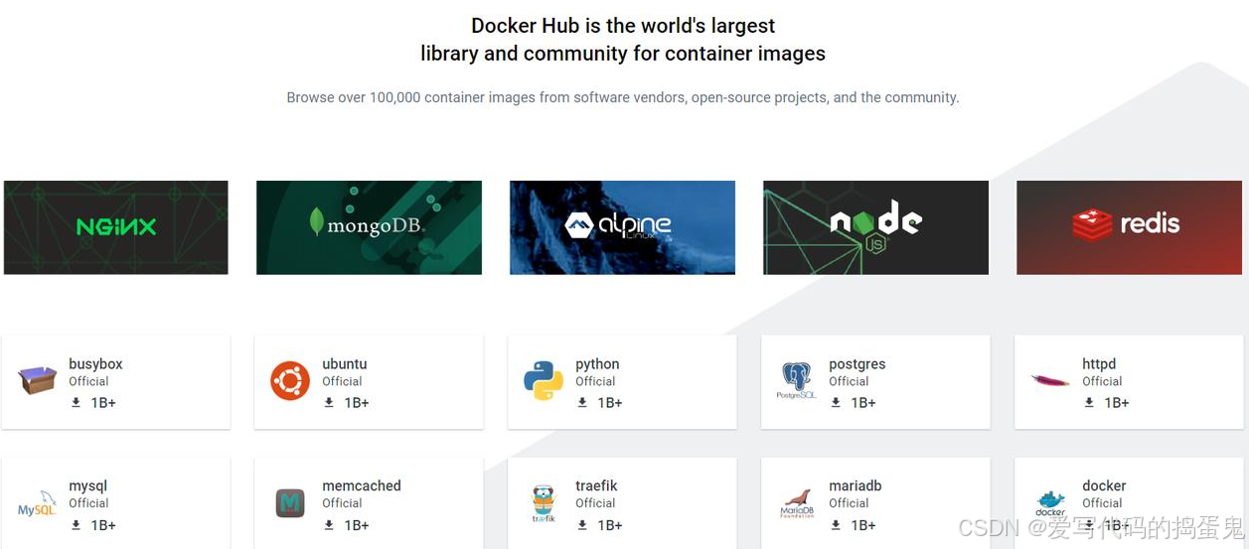Click the 1B+ download count for mysql
Viewport: 1249px width, 549px height.
103,525
